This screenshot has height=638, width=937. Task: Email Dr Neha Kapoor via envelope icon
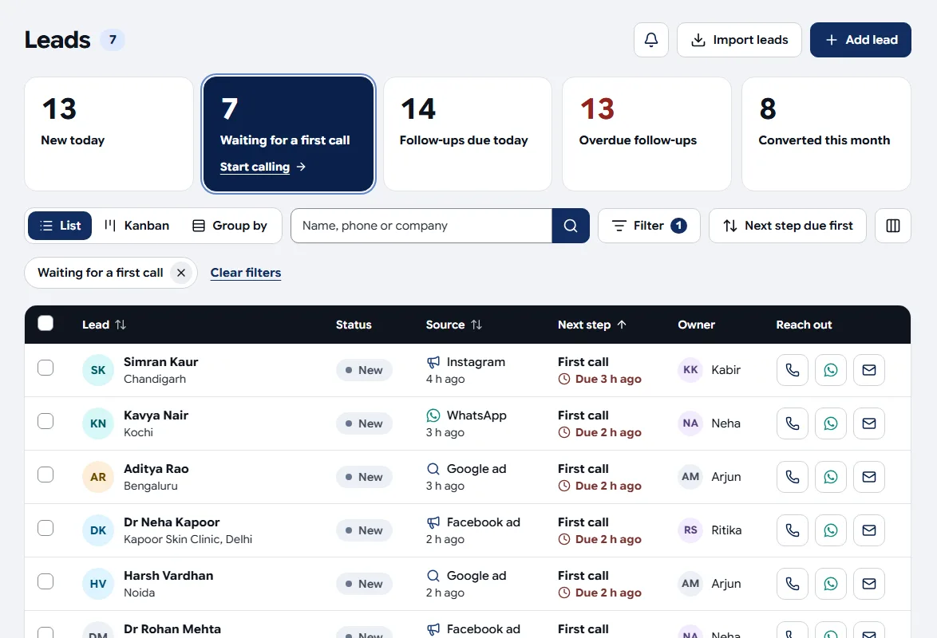pyautogui.click(x=869, y=530)
